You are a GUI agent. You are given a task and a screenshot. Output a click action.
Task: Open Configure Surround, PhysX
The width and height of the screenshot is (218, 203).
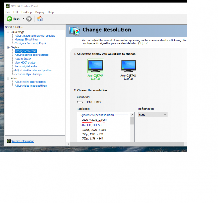click(x=30, y=43)
